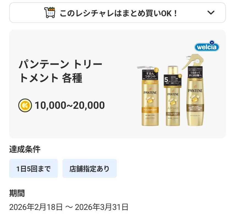Expand the まとめ買いOK banner chevron
The image size is (235, 216).
pyautogui.click(x=211, y=13)
